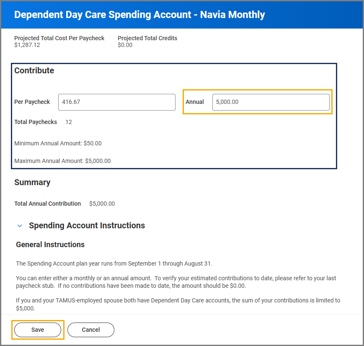Click the Total Annual Contribution $5,000.00 value
The height and width of the screenshot is (346, 364).
(x=102, y=204)
